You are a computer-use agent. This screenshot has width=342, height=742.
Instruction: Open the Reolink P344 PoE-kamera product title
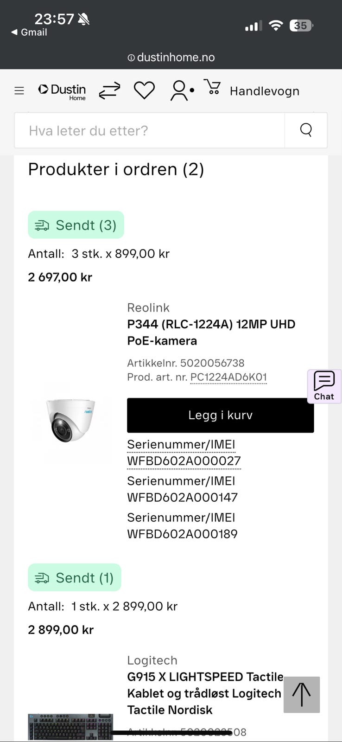(211, 332)
